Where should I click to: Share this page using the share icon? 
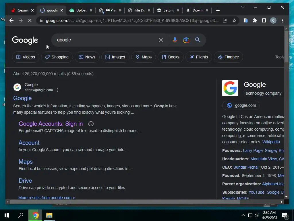[x=225, y=20]
